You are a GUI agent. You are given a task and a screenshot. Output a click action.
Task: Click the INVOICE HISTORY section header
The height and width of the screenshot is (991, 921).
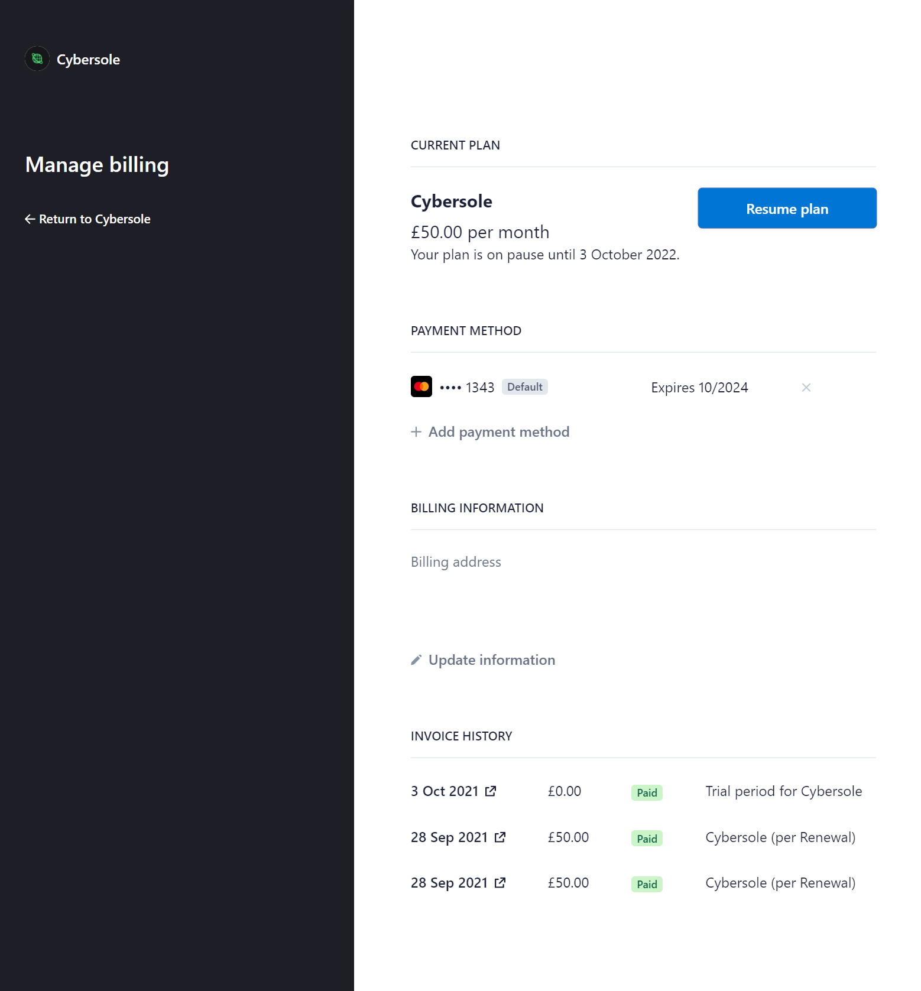click(x=461, y=736)
